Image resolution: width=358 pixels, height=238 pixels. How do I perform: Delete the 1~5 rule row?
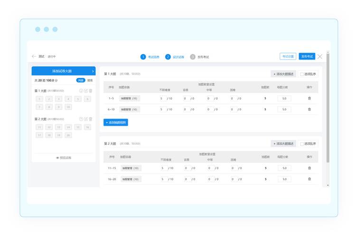310,98
